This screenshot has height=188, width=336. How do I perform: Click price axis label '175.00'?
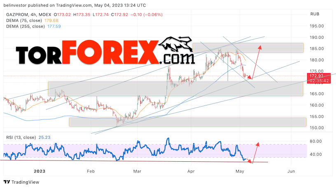pyautogui.click(x=317, y=71)
